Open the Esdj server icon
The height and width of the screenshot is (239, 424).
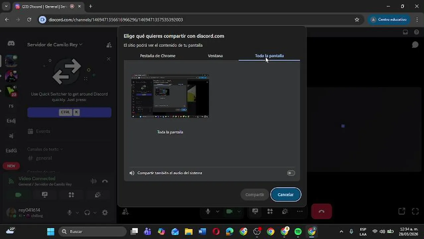pyautogui.click(x=11, y=121)
